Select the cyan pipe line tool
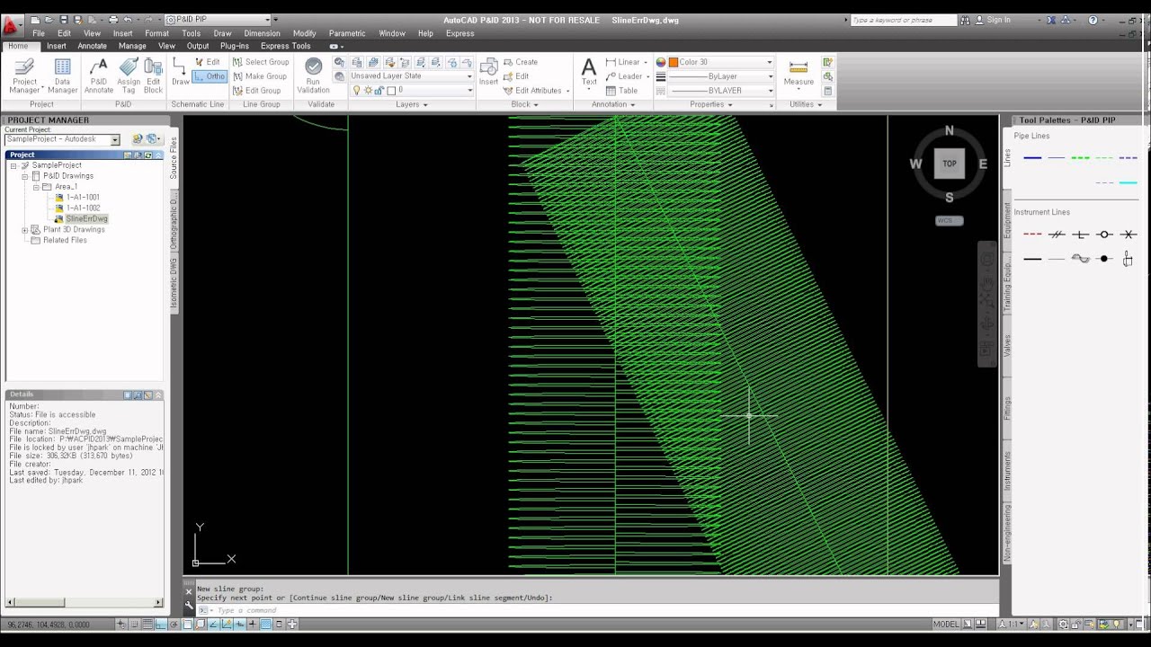Screen dimensions: 1151x647 click(x=1129, y=182)
